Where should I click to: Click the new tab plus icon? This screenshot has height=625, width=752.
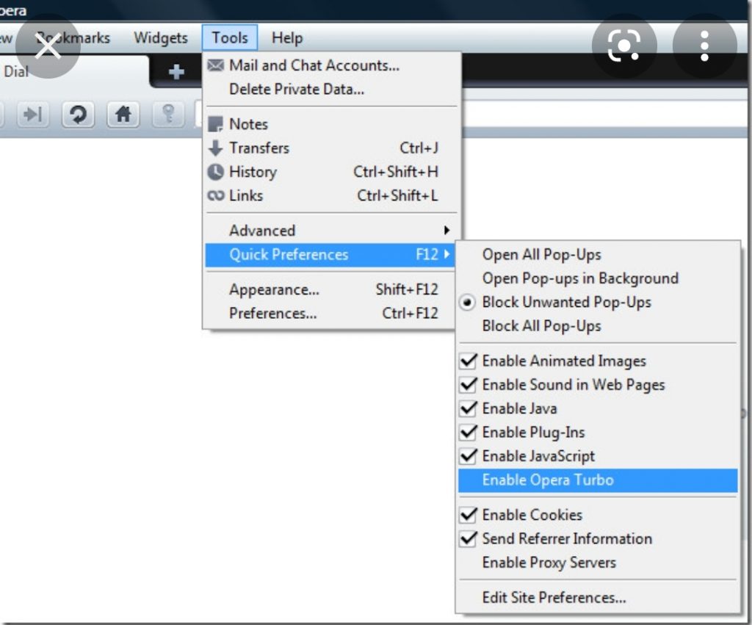click(176, 71)
